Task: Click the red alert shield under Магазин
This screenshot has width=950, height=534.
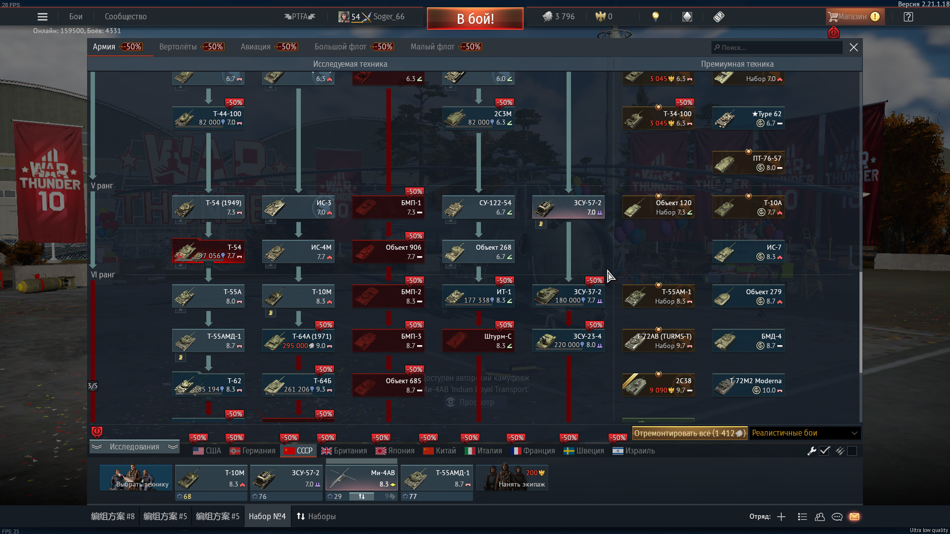Action: [834, 33]
